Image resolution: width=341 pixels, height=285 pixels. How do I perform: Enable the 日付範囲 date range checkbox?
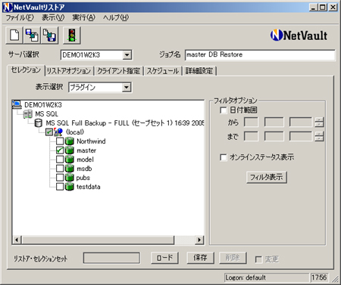coord(224,110)
